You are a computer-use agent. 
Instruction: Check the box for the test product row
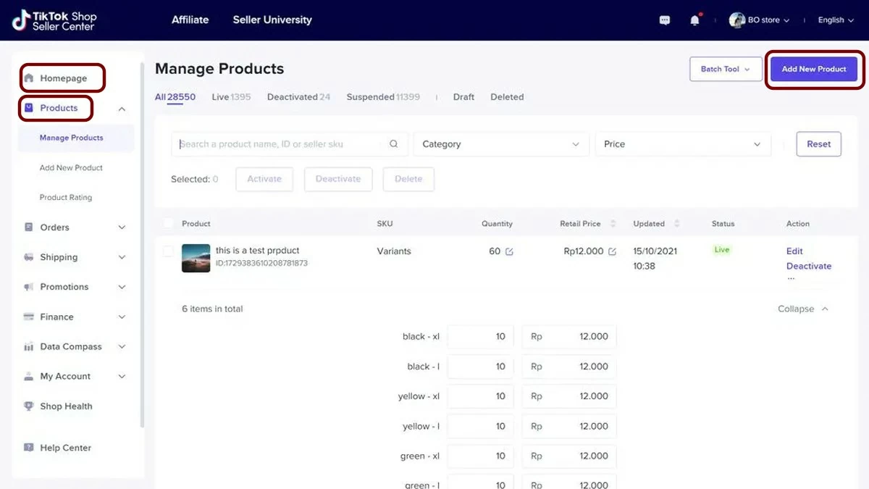168,251
